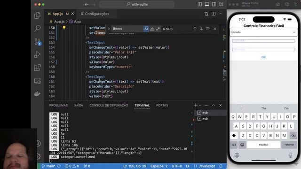Go to previous find match
Image resolution: width=301 pixels, height=169 pixels.
pyautogui.click(x=195, y=29)
